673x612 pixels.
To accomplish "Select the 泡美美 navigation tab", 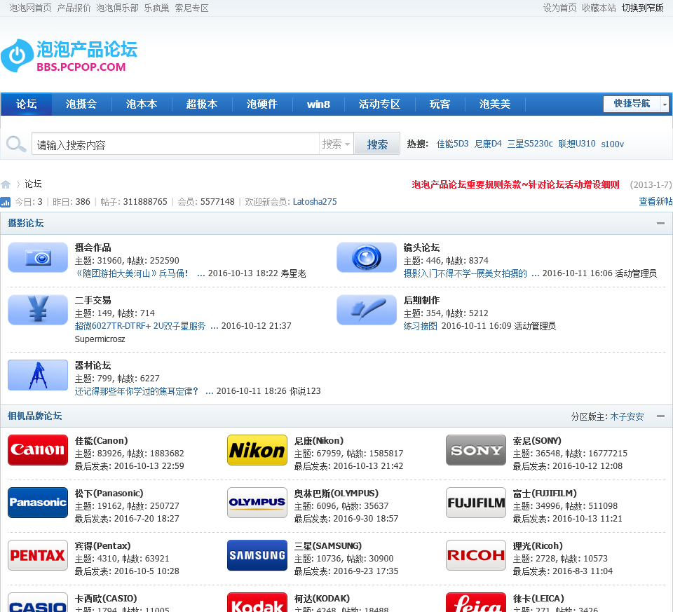I will click(x=494, y=104).
